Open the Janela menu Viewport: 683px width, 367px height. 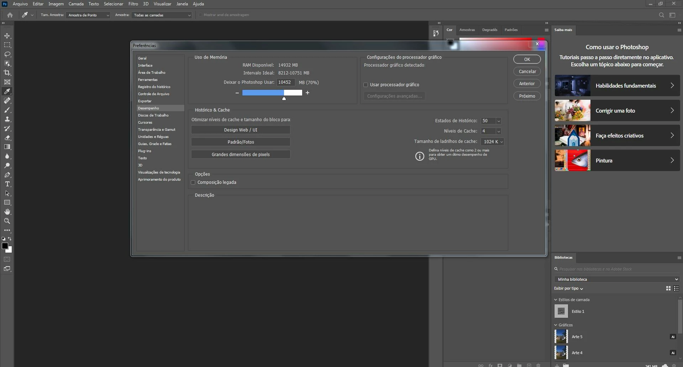182,4
